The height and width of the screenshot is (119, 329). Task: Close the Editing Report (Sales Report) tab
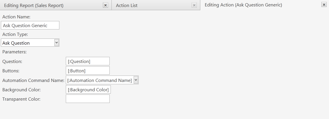point(106,5)
